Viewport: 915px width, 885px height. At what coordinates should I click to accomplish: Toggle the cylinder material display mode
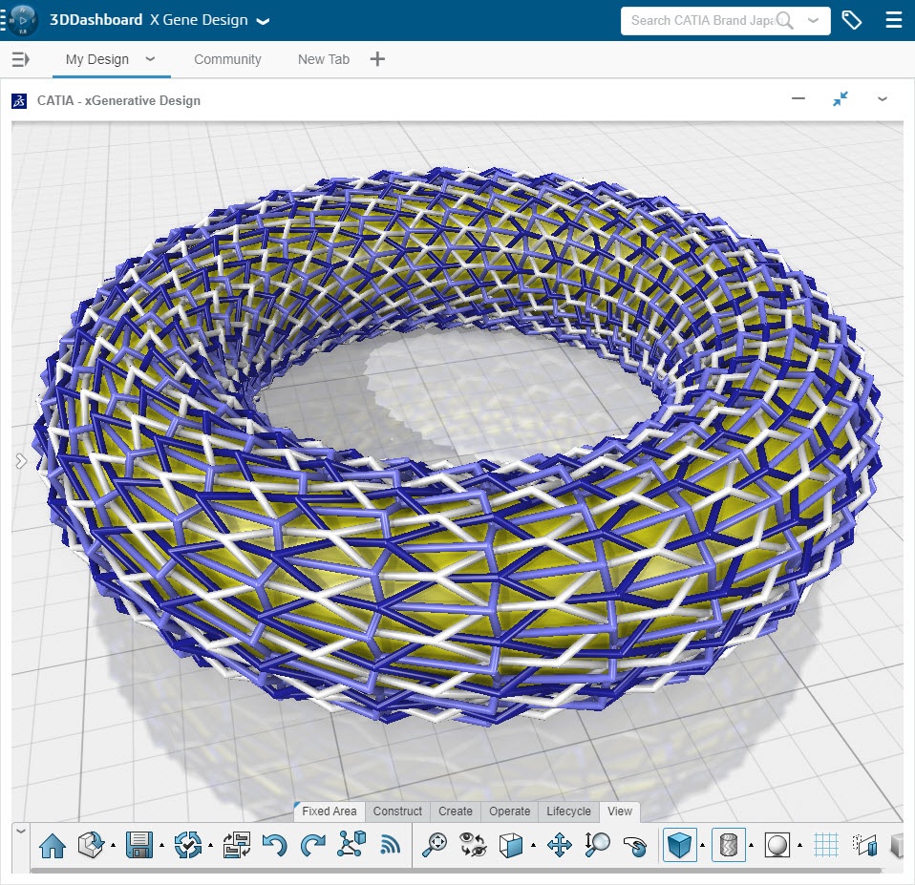728,845
